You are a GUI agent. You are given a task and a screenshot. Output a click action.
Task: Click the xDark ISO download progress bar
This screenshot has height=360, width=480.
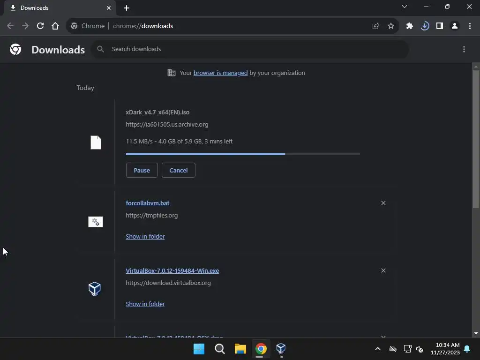243,154
